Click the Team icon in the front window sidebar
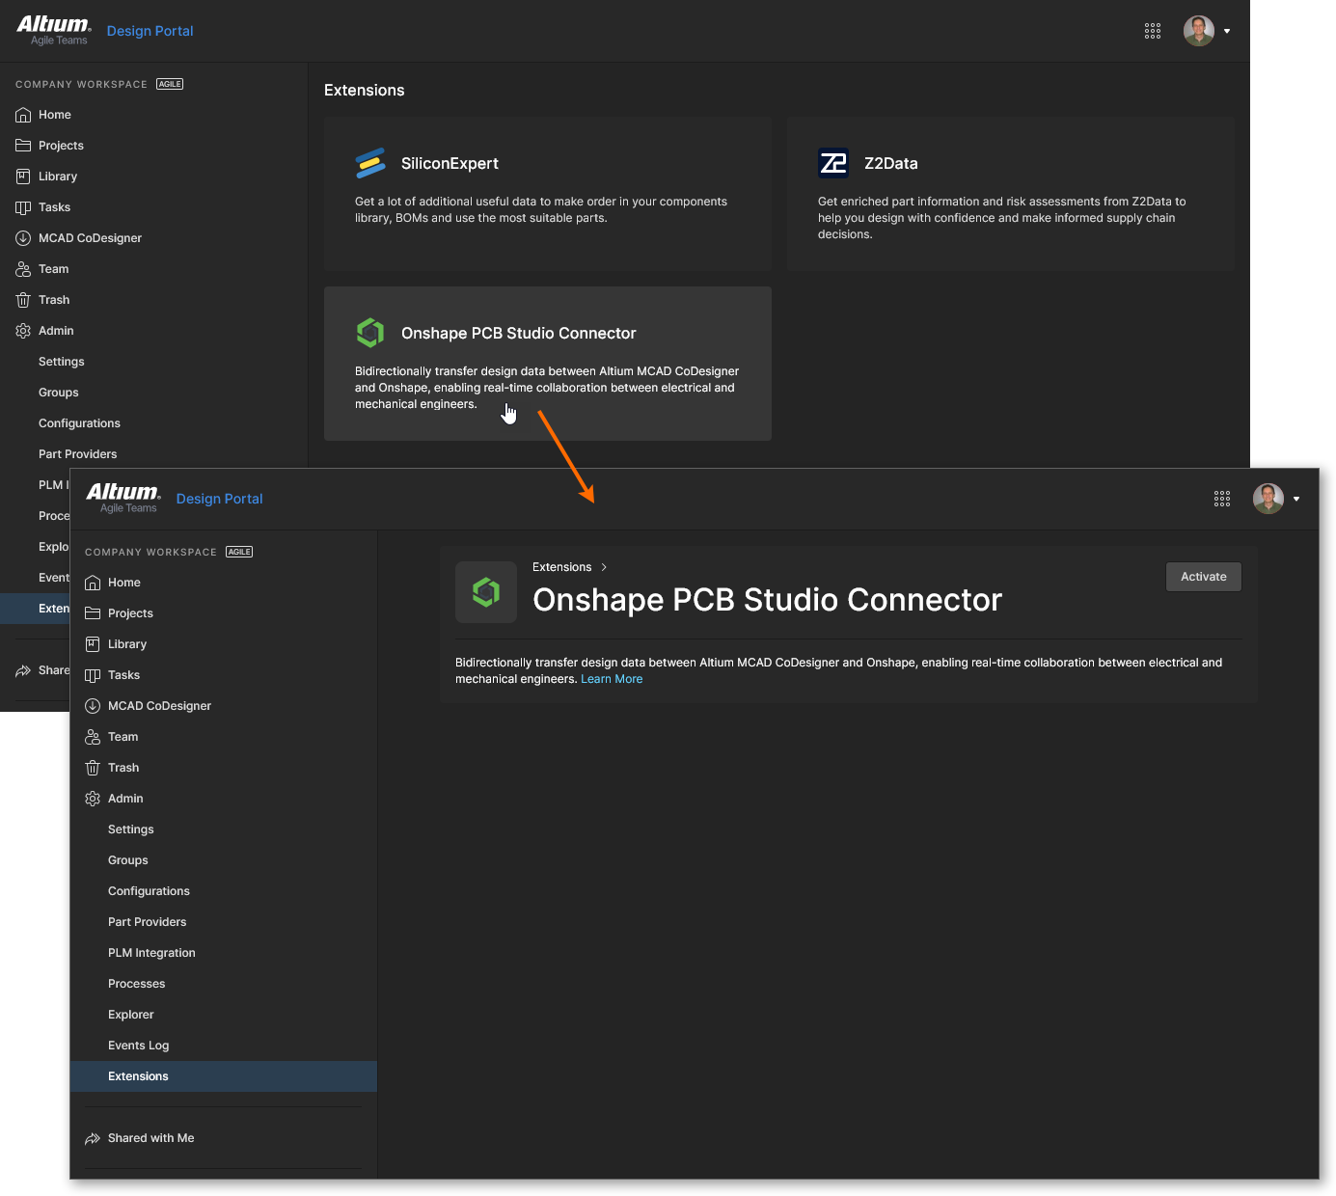The height and width of the screenshot is (1196, 1336). (x=93, y=737)
